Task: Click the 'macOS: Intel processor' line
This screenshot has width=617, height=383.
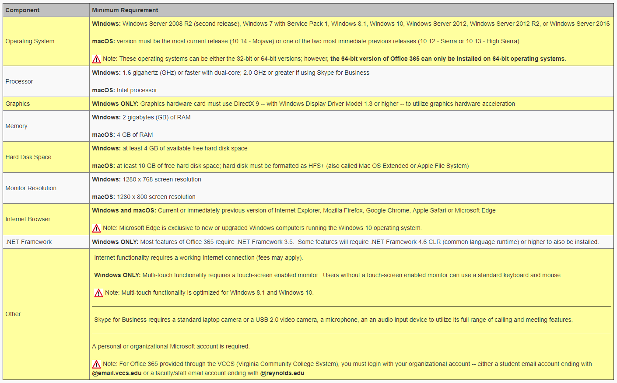Action: [x=124, y=90]
